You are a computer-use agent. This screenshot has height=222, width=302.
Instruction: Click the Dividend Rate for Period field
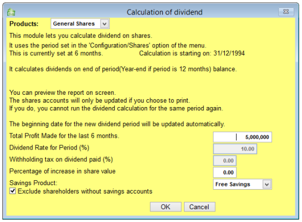click(235, 149)
